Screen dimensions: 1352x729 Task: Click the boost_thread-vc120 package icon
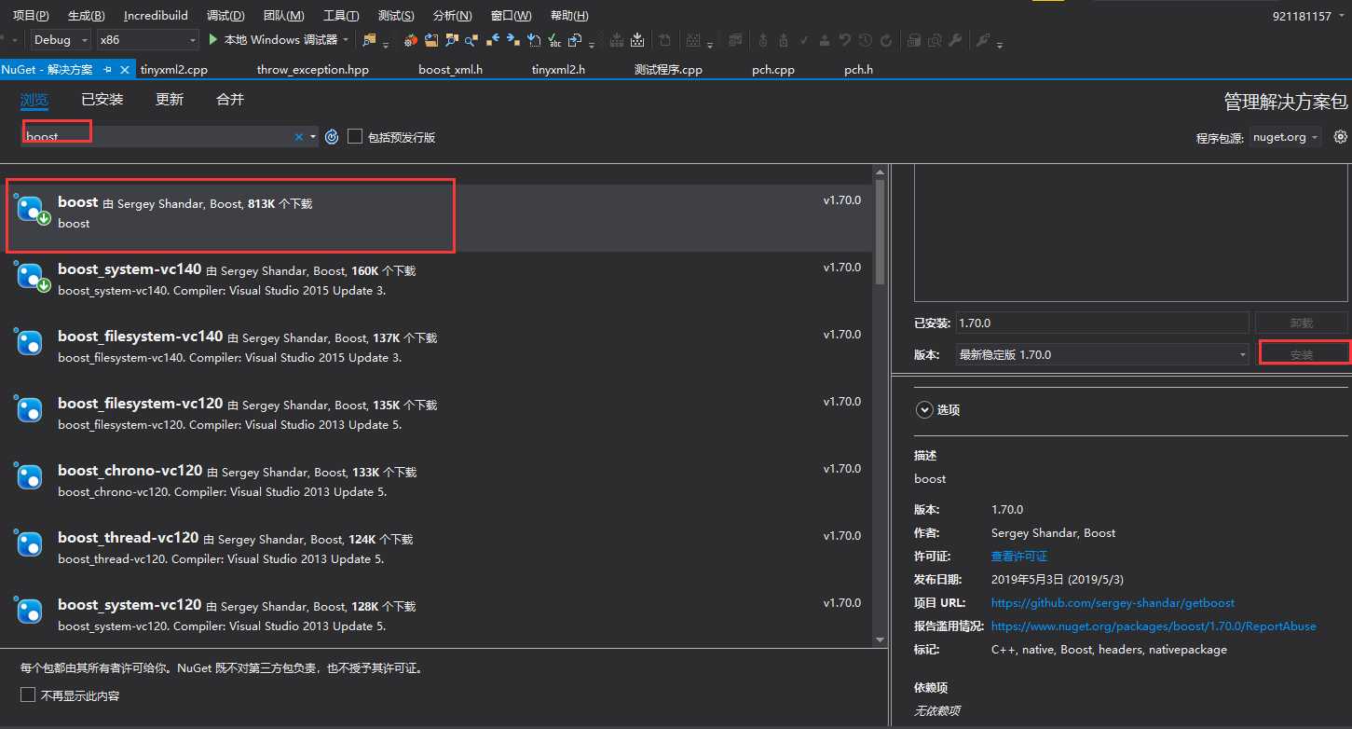(x=30, y=544)
